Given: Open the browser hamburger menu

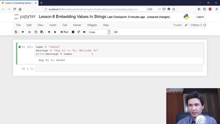Looking at the screenshot, I should pyautogui.click(x=217, y=9).
